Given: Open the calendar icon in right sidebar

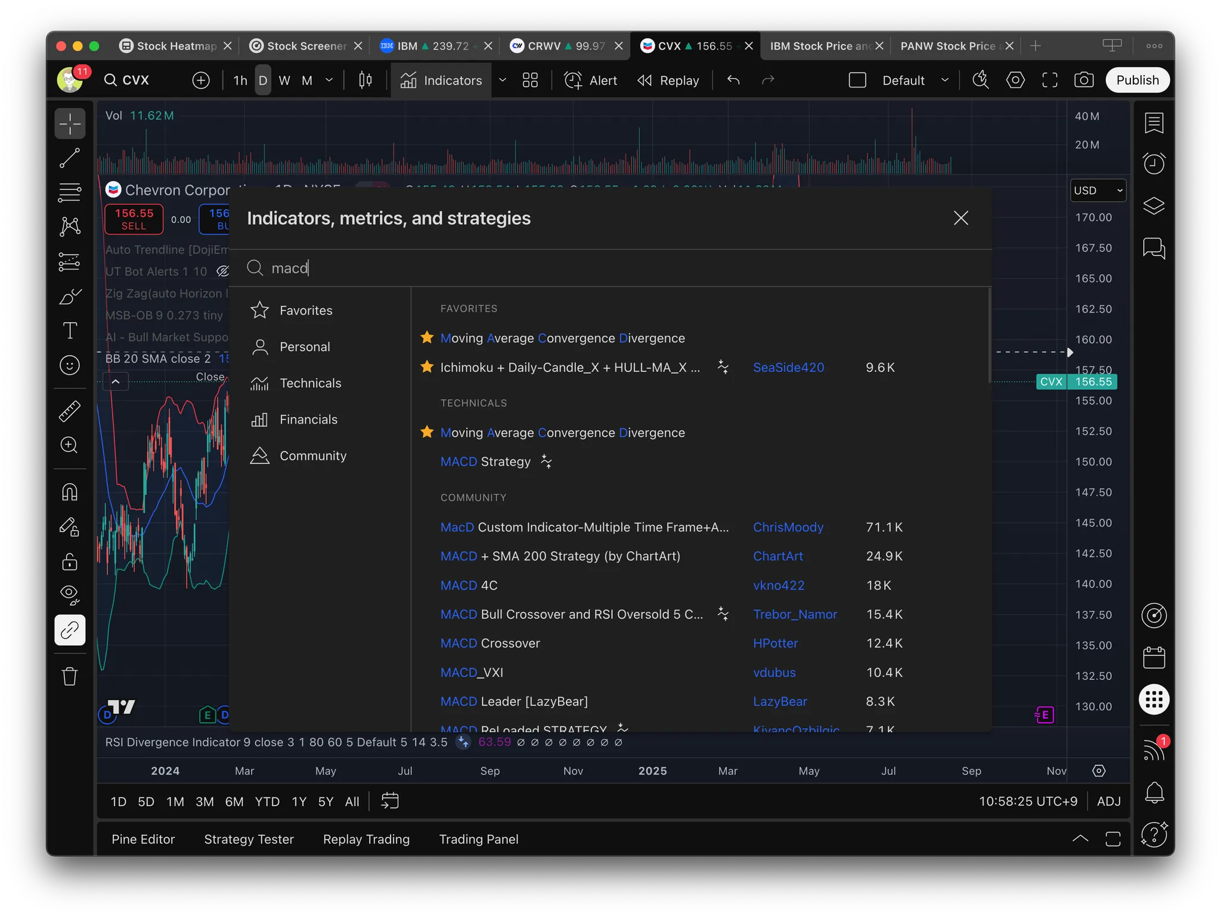Looking at the screenshot, I should click(x=1154, y=658).
